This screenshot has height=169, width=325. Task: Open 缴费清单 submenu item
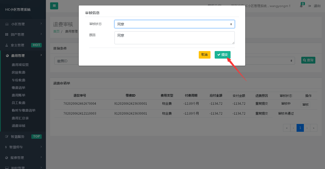tap(19, 88)
